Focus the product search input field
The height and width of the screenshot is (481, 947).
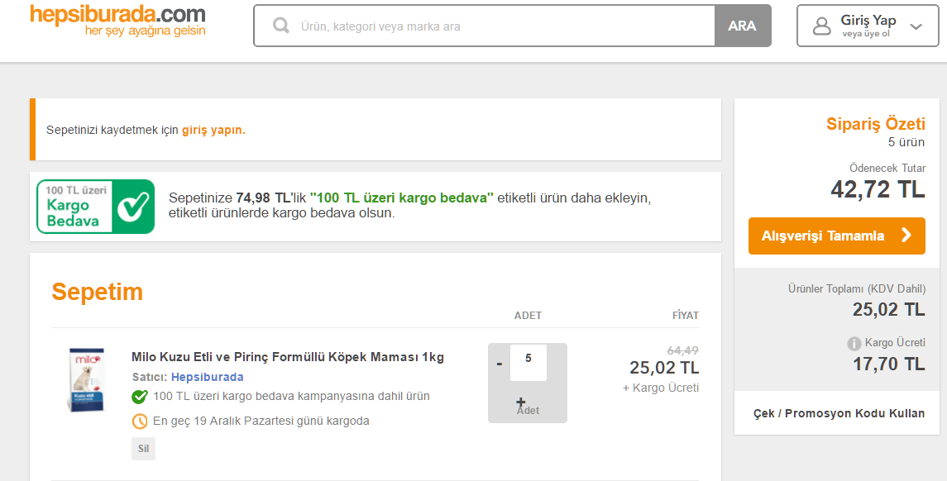[x=485, y=26]
